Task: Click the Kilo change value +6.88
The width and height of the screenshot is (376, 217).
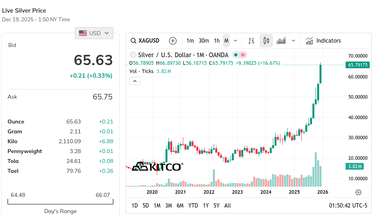Action: pos(106,141)
